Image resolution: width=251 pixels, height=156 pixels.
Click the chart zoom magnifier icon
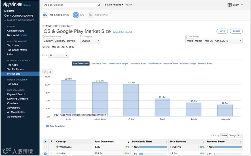[50, 72]
